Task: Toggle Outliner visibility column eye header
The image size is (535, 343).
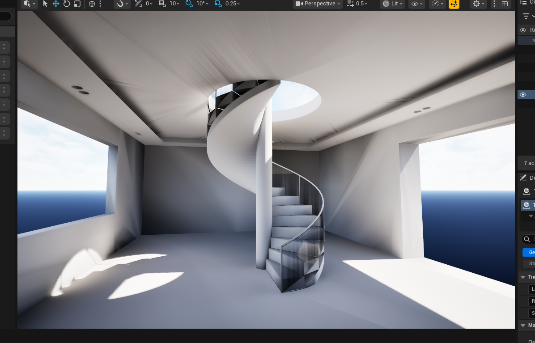Action: coord(523,30)
